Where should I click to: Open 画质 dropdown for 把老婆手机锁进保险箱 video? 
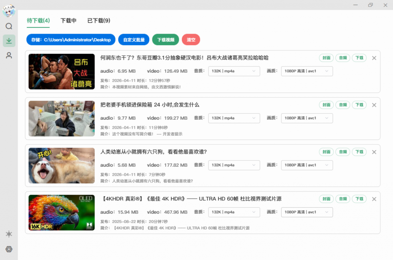pyautogui.click(x=307, y=118)
